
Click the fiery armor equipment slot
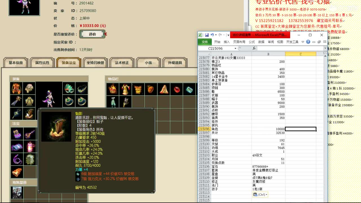(x=17, y=89)
